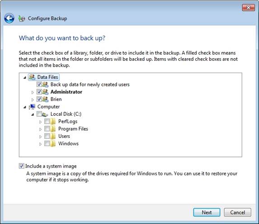
Task: Expand the Administrator tree node
Action: pyautogui.click(x=33, y=92)
